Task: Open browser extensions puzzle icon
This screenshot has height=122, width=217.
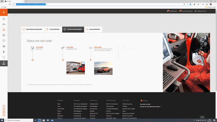Action: [x=194, y=4]
